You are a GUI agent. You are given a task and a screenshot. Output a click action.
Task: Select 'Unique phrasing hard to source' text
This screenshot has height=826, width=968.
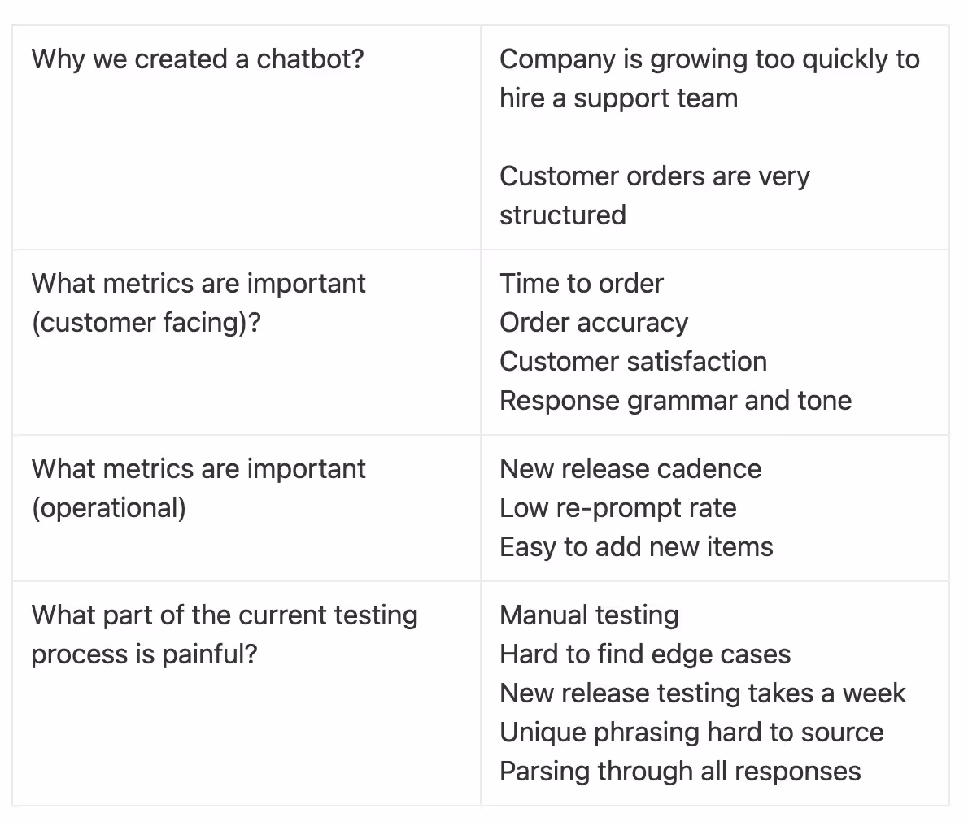click(x=691, y=733)
